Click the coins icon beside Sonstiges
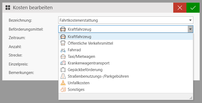 tap(63, 90)
